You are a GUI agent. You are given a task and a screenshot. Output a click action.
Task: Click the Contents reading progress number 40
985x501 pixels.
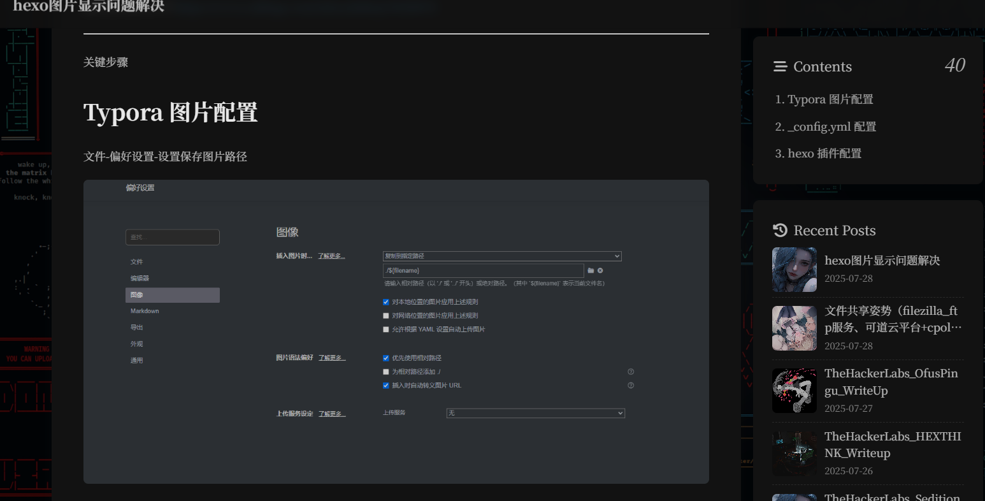(954, 65)
